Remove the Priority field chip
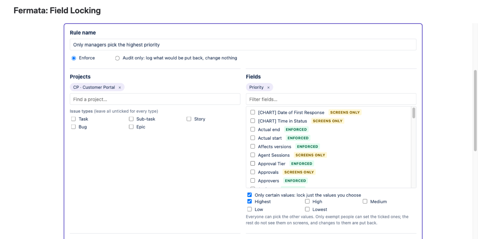Image resolution: width=488 pixels, height=239 pixels. pyautogui.click(x=268, y=87)
